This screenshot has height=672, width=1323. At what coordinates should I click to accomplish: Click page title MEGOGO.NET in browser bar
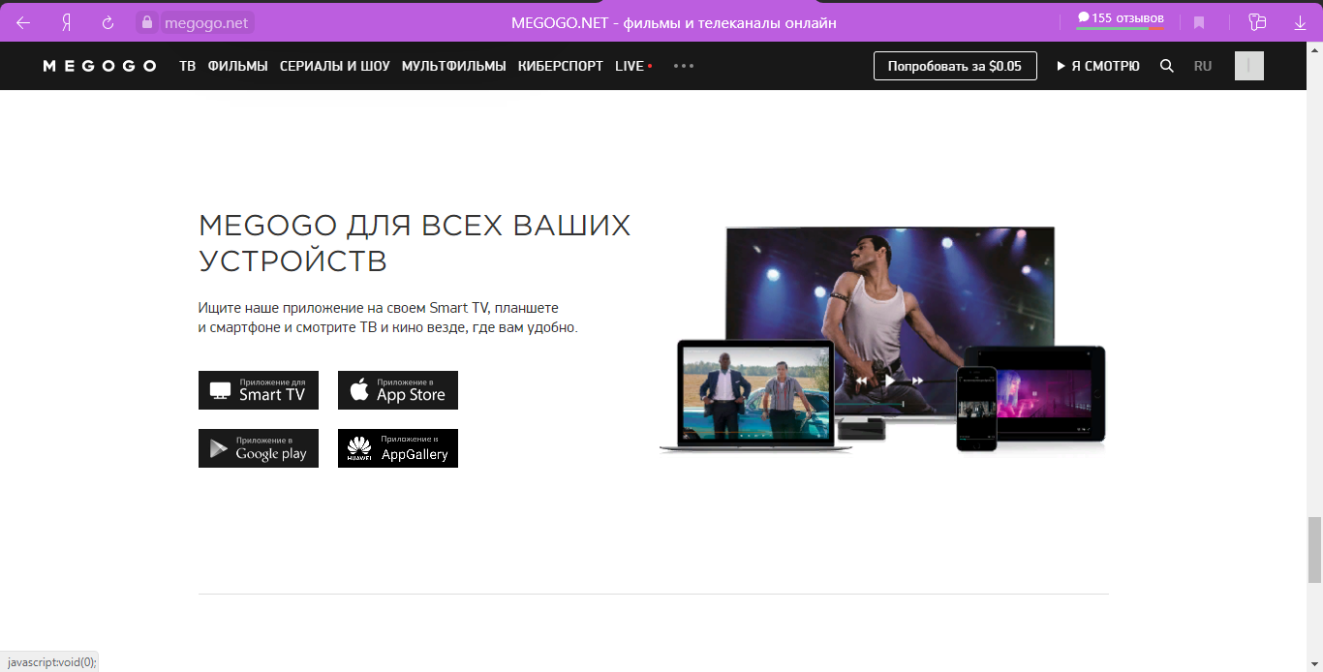pyautogui.click(x=674, y=22)
